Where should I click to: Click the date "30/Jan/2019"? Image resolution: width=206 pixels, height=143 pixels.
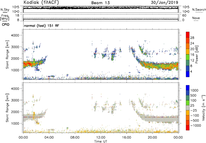(x=165, y=3)
